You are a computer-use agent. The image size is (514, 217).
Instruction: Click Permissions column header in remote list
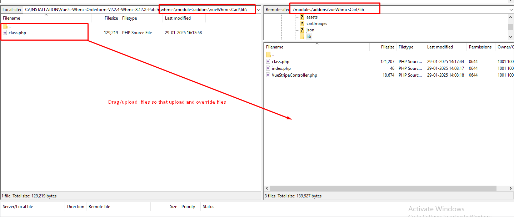tap(480, 47)
